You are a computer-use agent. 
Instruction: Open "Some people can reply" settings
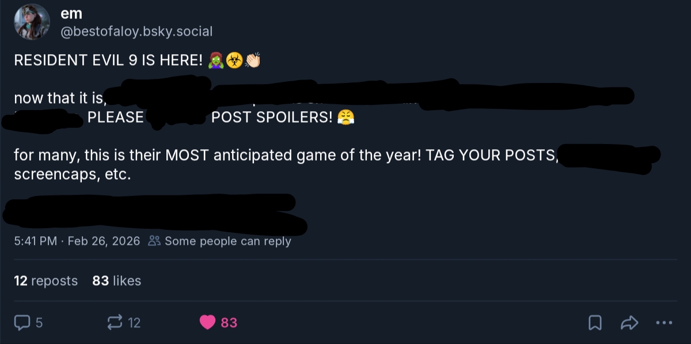pos(227,241)
